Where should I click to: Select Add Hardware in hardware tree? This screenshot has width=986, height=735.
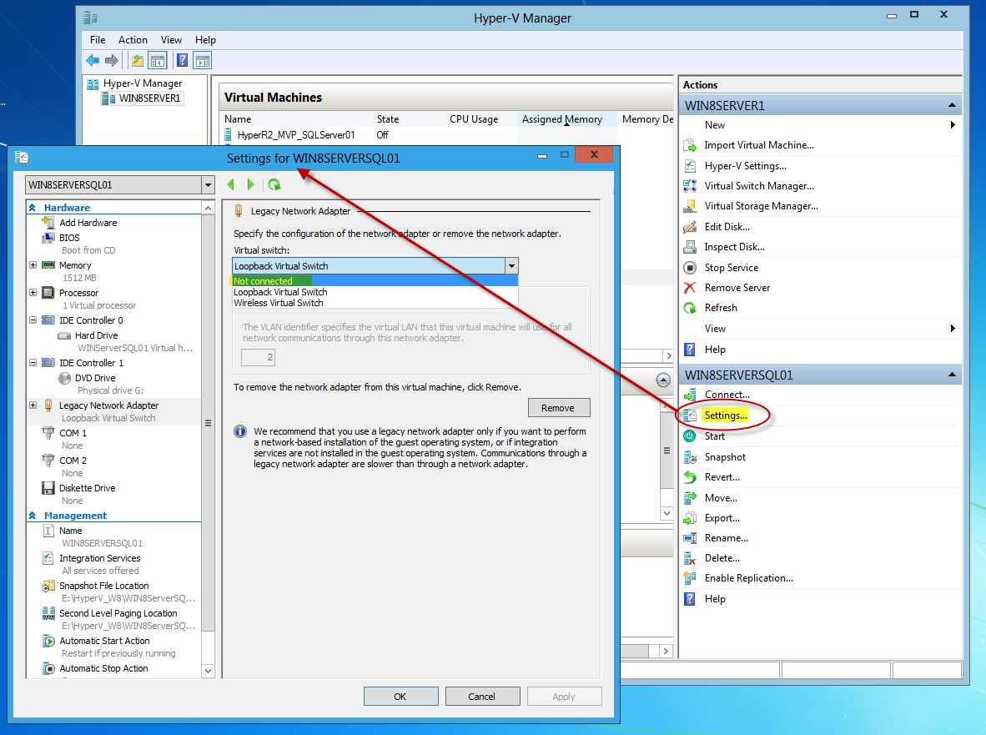click(x=88, y=223)
